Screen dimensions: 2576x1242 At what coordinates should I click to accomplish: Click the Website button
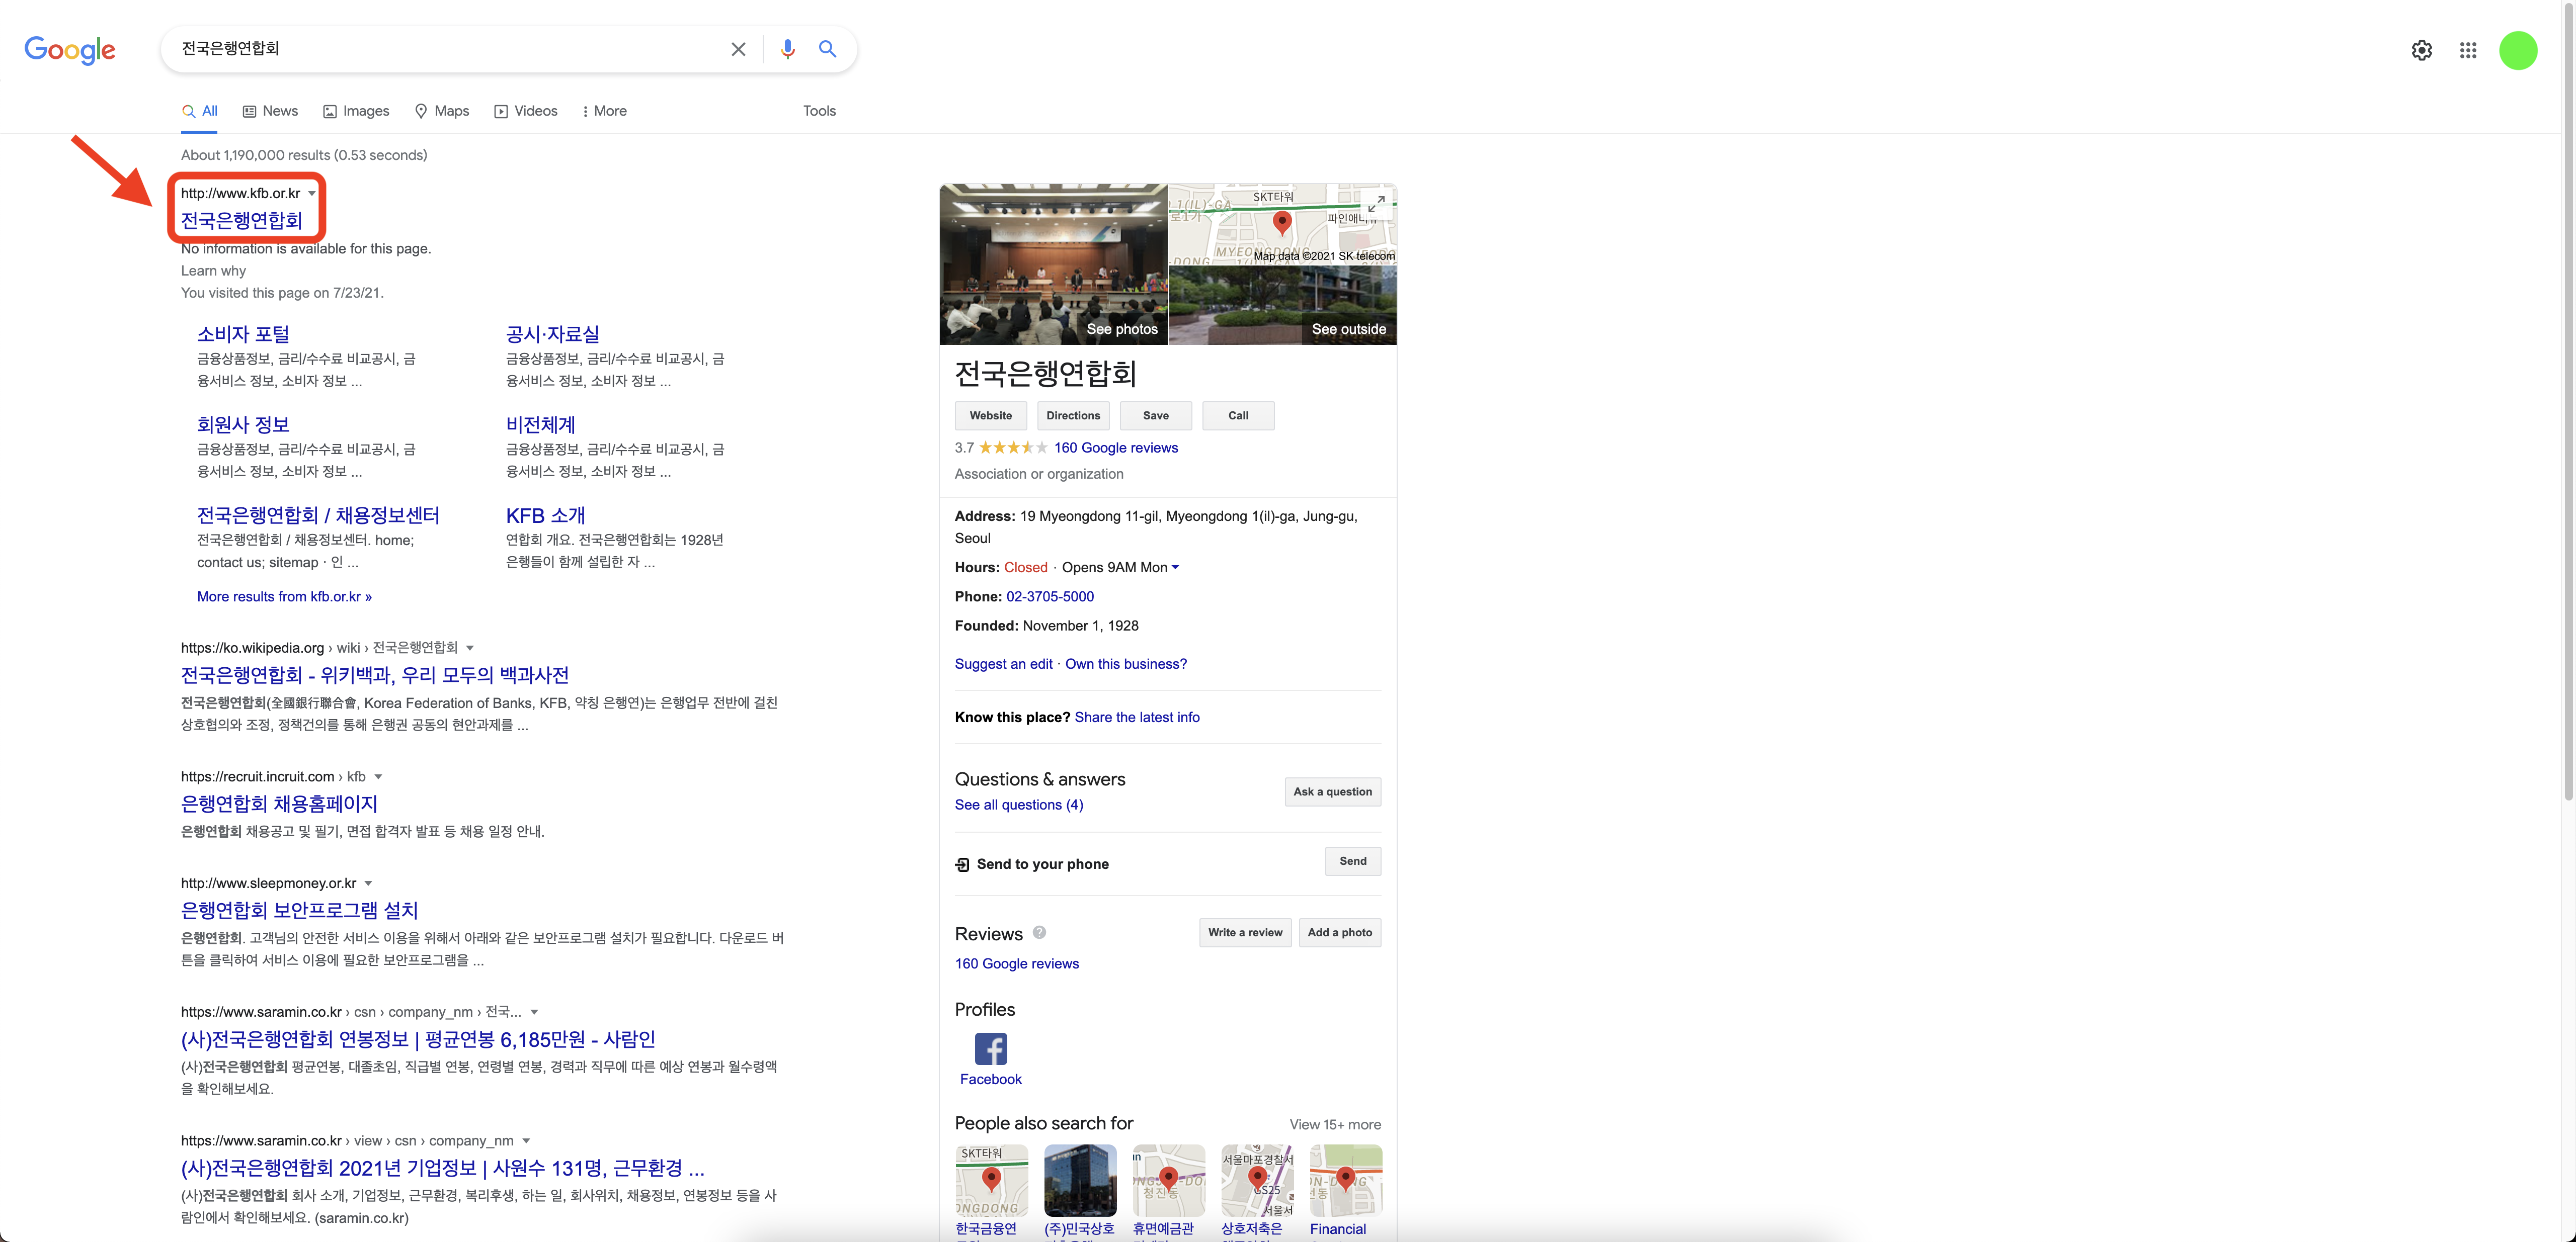990,416
